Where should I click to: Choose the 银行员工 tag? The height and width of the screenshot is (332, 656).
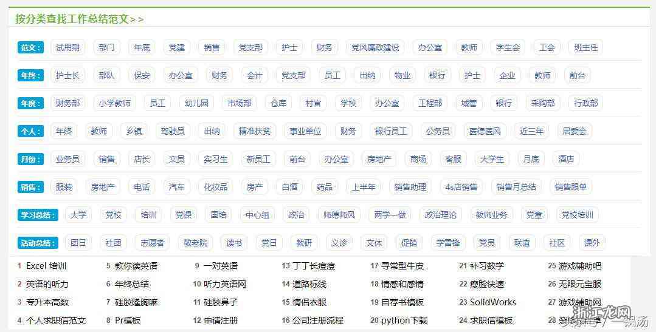coord(391,131)
